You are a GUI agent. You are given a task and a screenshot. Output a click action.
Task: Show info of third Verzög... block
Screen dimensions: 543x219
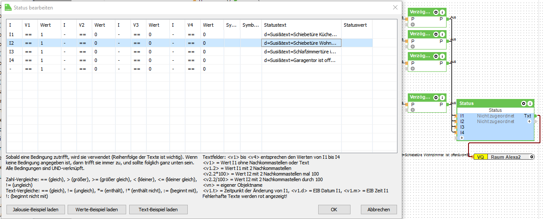[x=442, y=56]
